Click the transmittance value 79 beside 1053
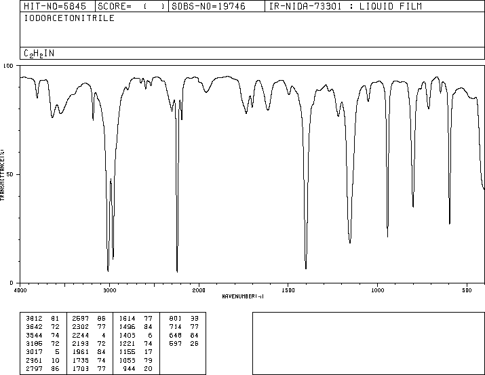The height and width of the screenshot is (375, 485). point(148,361)
